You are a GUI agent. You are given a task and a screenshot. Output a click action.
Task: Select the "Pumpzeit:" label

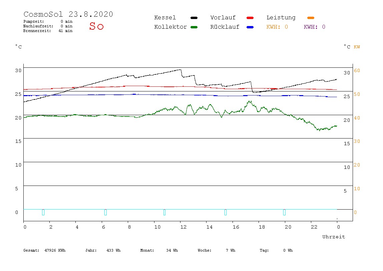click(34, 21)
